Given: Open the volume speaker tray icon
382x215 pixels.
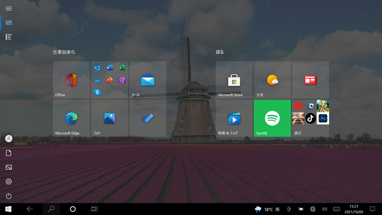Looking at the screenshot, I should [325, 209].
